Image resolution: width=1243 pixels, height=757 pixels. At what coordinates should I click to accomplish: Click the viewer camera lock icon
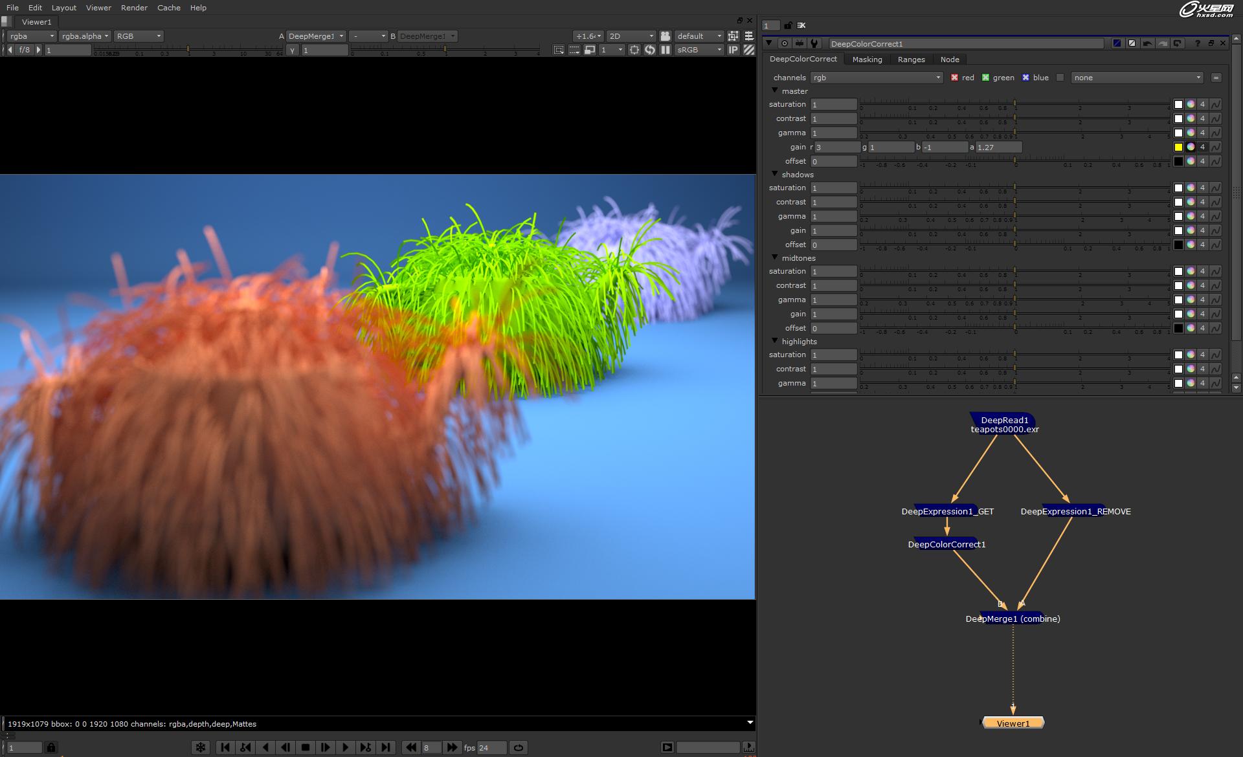coord(666,36)
